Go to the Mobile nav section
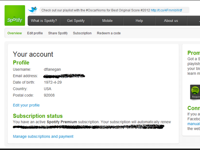The width and height of the screenshot is (200, 150). (107, 21)
